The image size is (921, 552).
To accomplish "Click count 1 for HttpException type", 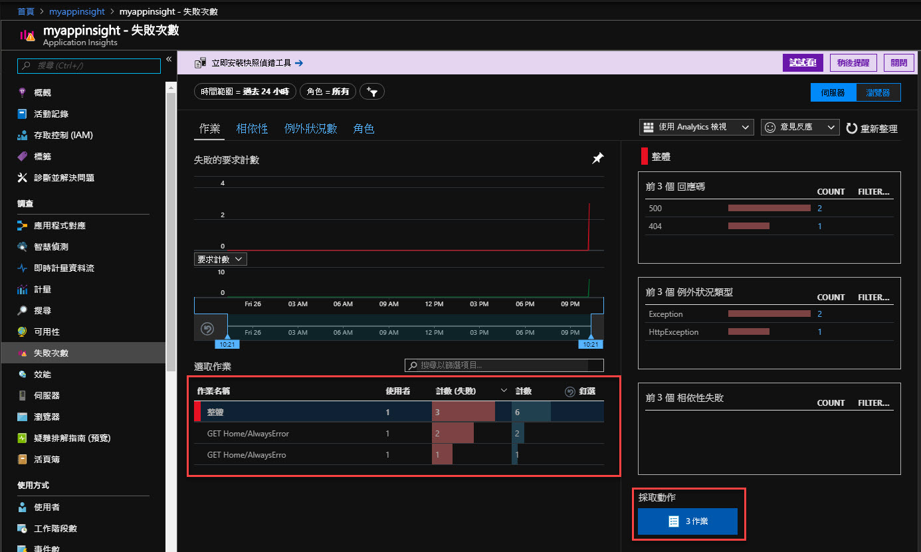I will point(819,331).
